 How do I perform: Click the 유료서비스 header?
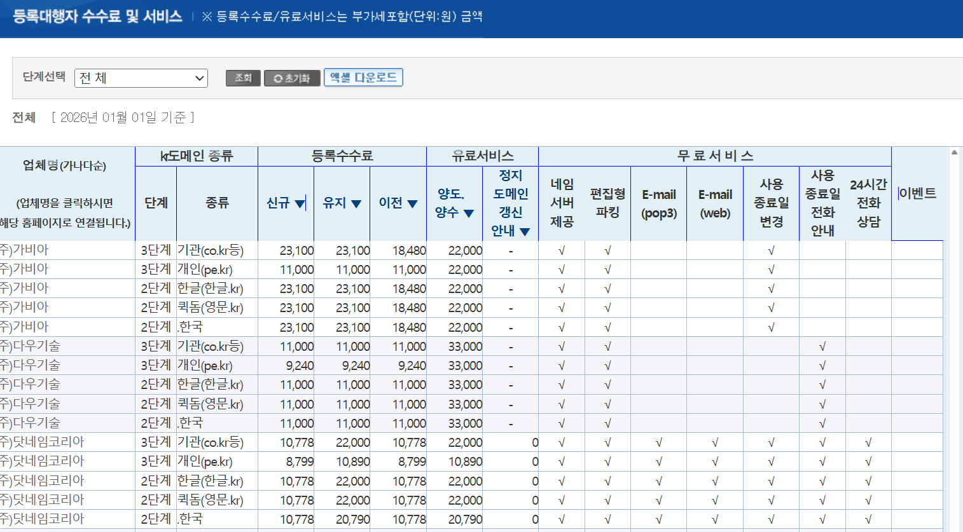pyautogui.click(x=483, y=156)
